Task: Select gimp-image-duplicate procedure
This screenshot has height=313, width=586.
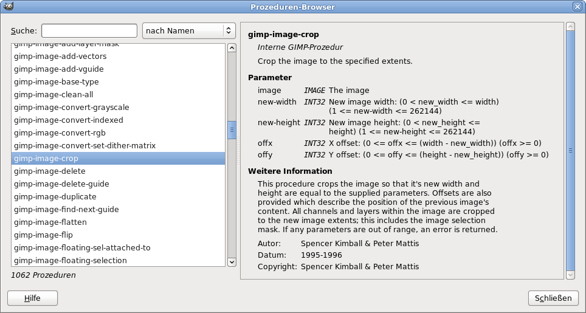Action: [x=118, y=196]
